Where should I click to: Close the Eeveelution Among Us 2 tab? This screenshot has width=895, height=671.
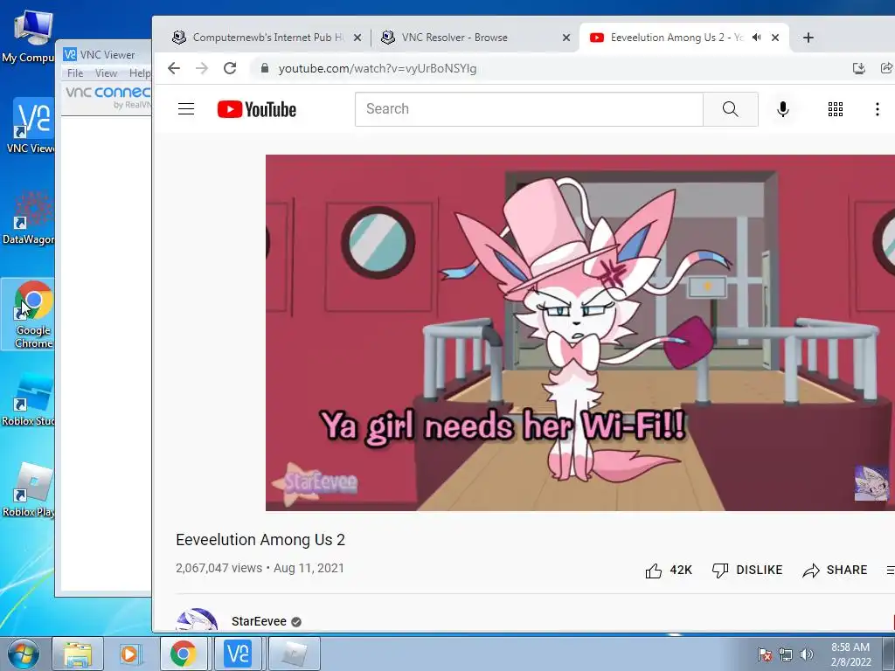tap(775, 38)
